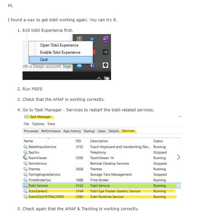Select the TabletInputService row name
This screenshot has height=223, width=209.
(42, 147)
